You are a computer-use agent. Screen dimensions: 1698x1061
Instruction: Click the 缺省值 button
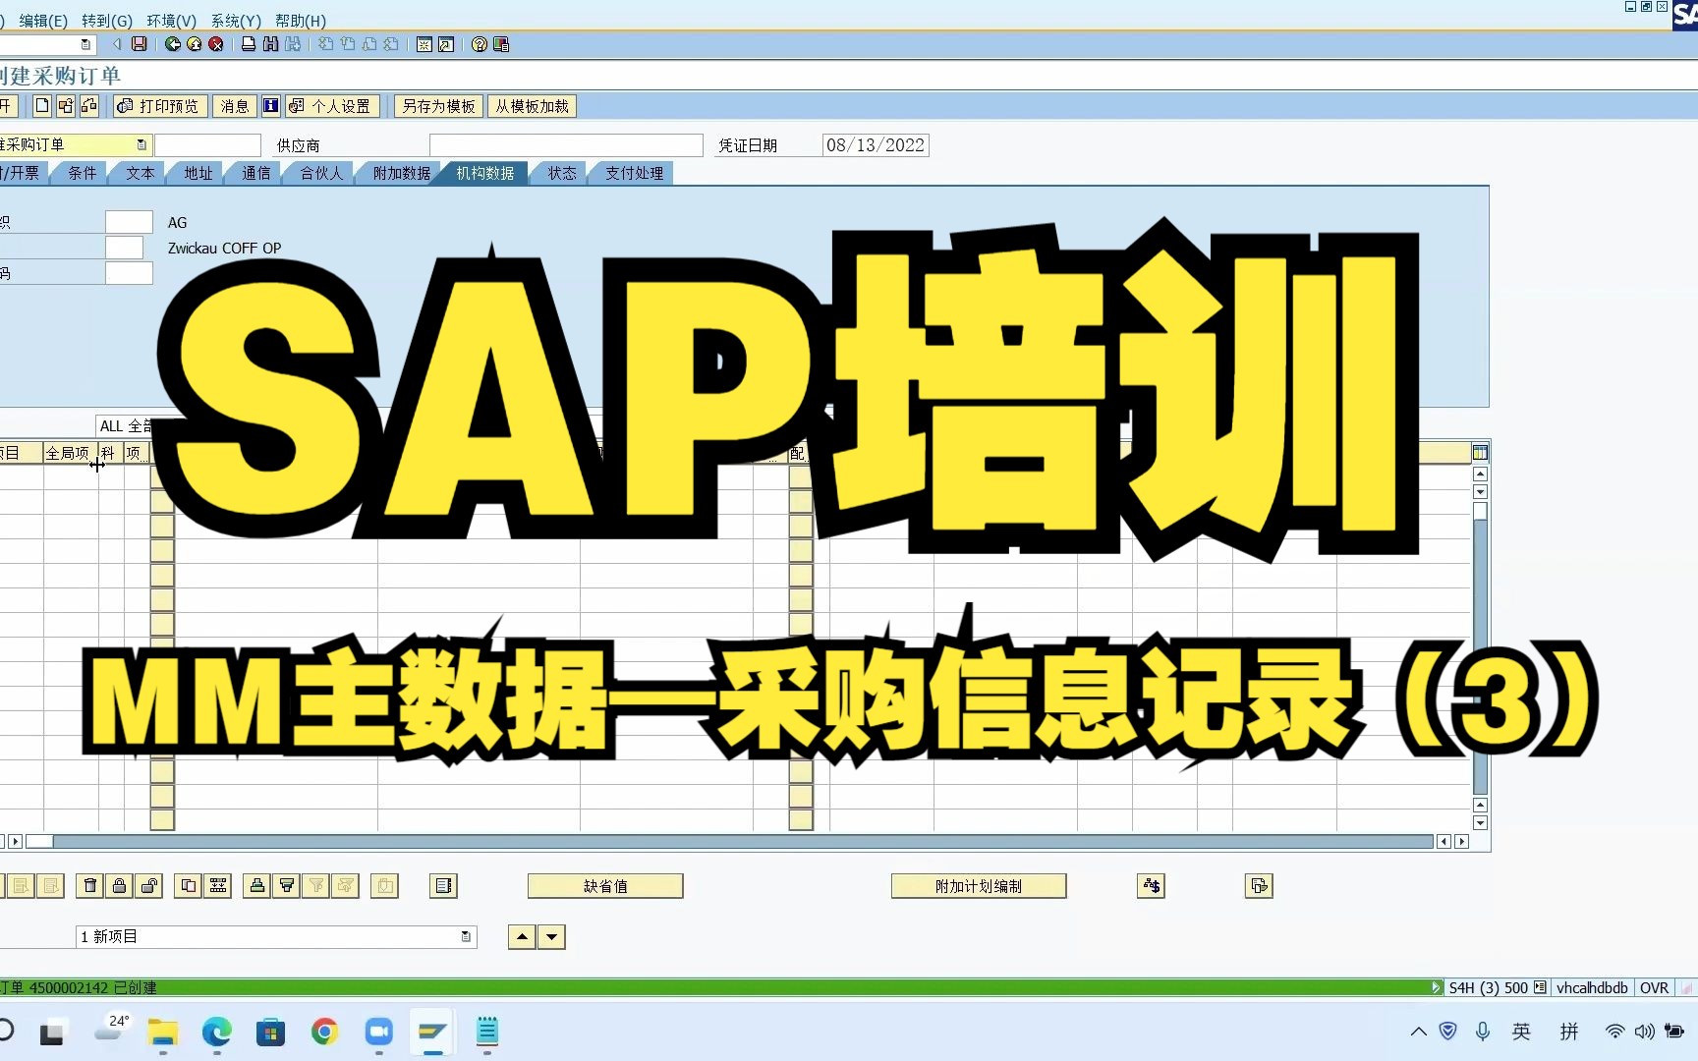coord(605,886)
